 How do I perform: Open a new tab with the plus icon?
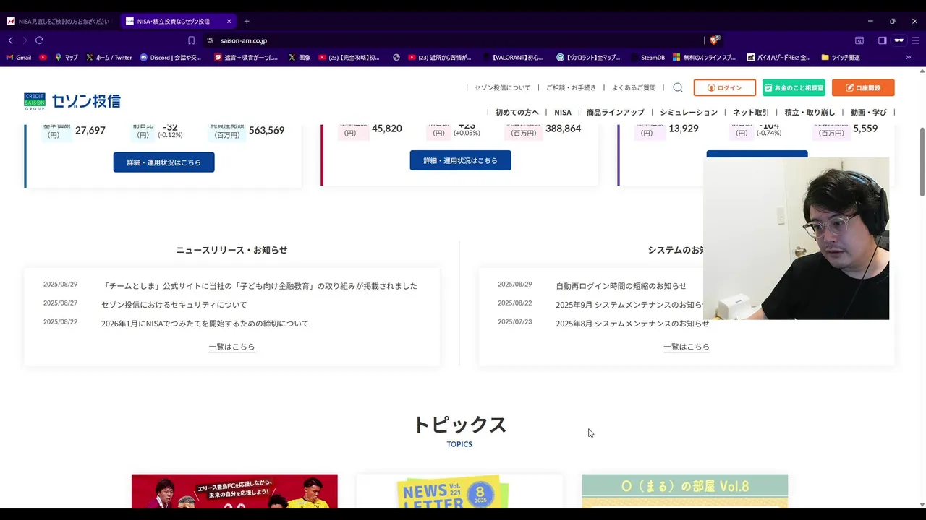(247, 21)
